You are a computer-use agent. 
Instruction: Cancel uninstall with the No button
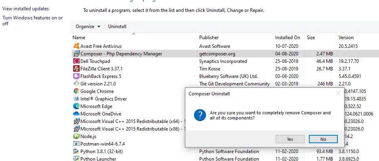[x=323, y=139]
